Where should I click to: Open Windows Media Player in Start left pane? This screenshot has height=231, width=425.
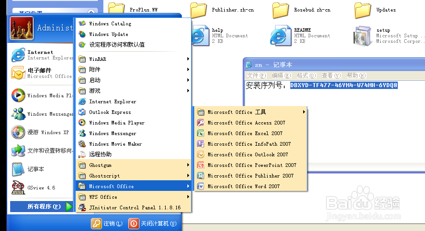point(42,95)
